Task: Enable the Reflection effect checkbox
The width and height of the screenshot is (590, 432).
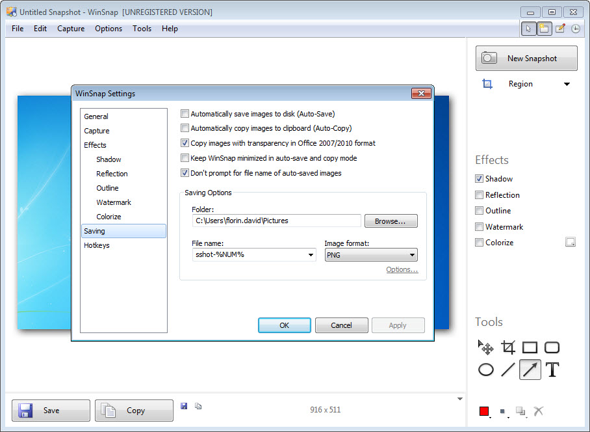Action: 479,195
